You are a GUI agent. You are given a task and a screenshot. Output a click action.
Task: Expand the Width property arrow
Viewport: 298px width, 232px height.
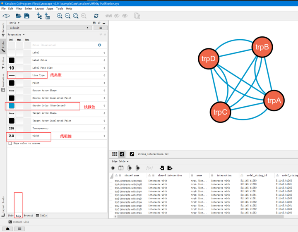(104, 136)
